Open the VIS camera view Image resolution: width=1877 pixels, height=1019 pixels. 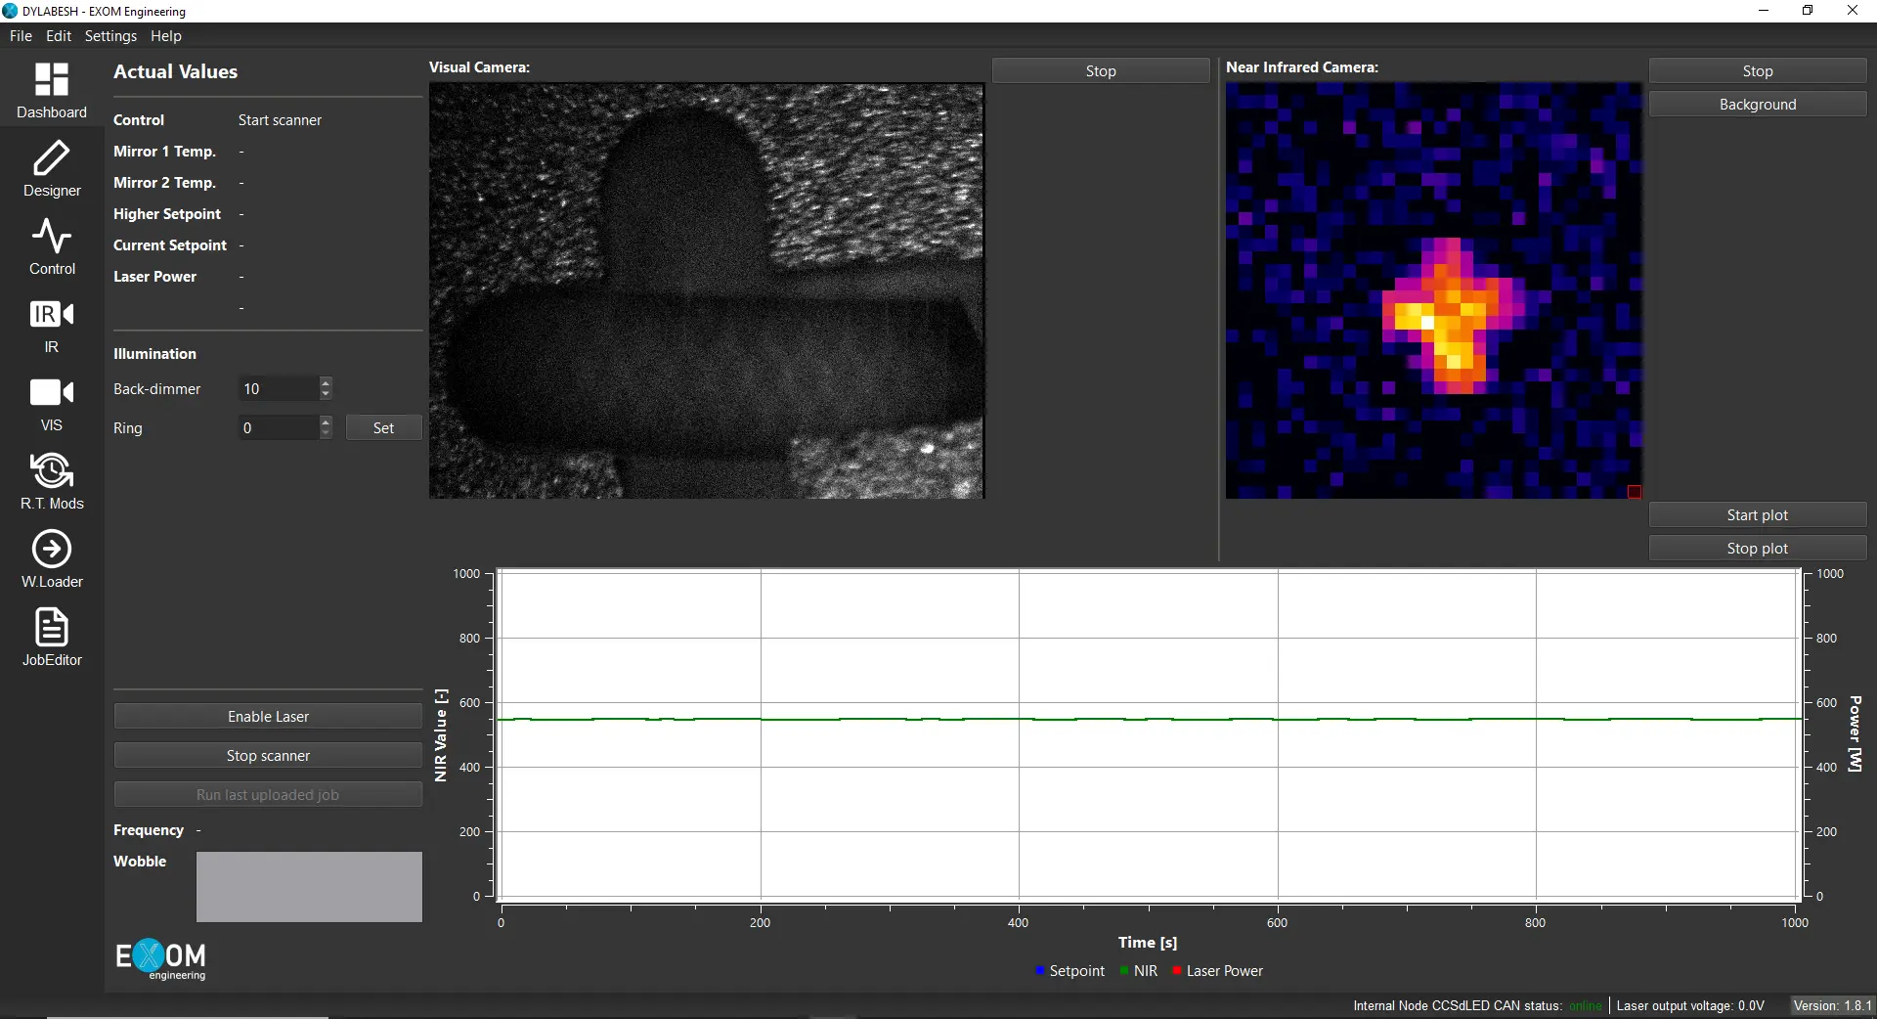click(51, 402)
